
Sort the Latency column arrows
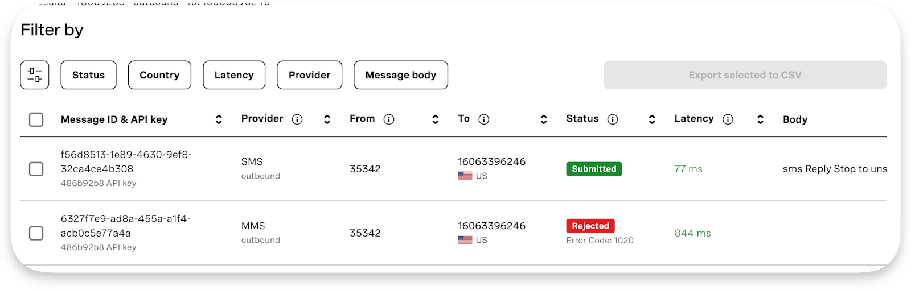(760, 119)
